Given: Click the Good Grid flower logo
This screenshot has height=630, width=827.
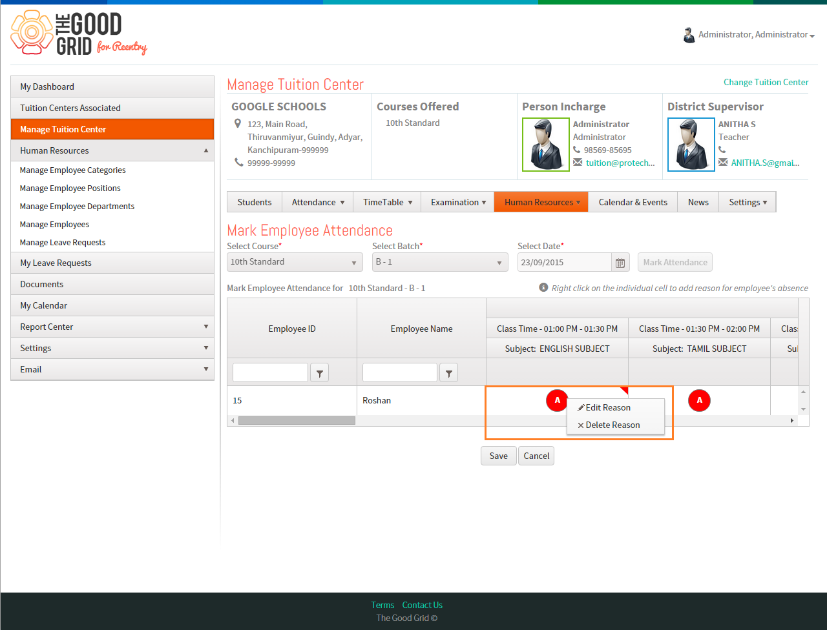Looking at the screenshot, I should pos(32,32).
